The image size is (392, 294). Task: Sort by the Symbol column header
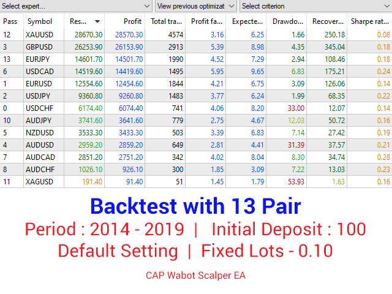[x=43, y=21]
